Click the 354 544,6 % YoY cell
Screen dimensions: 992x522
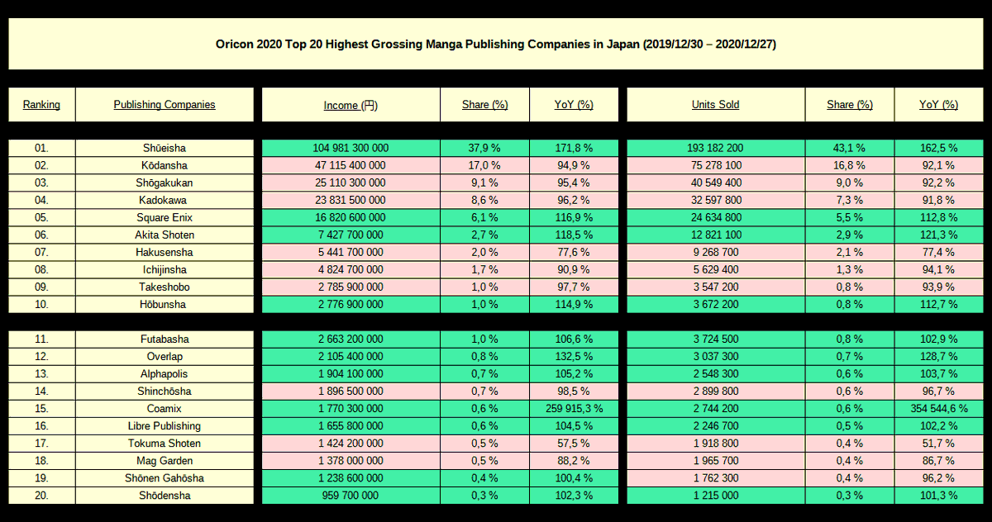[x=939, y=409]
